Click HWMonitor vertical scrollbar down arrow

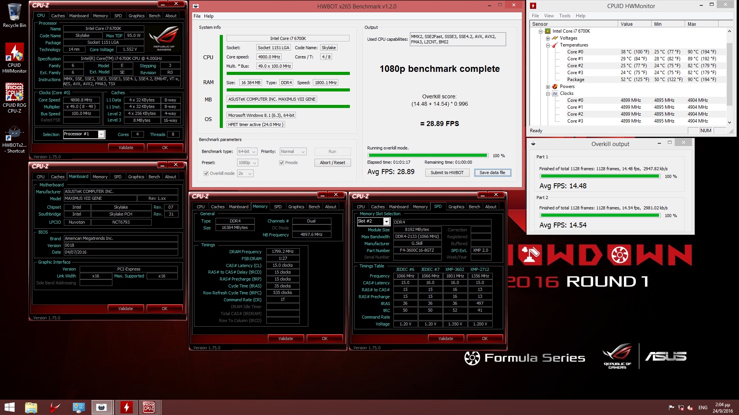coord(729,122)
